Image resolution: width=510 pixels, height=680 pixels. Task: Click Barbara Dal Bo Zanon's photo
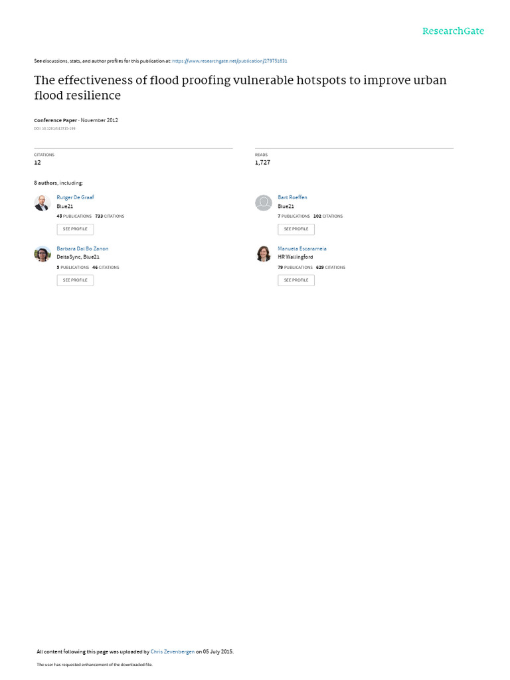(42, 254)
